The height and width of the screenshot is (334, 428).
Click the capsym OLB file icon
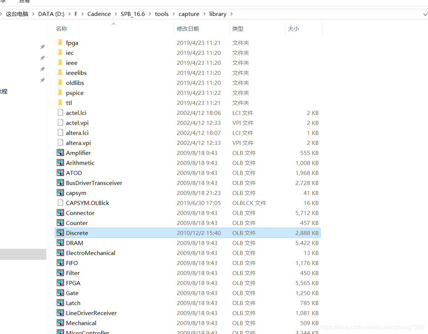click(x=60, y=193)
